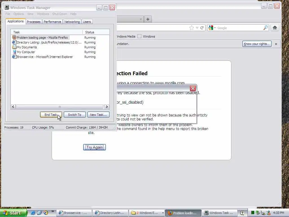Reload the page in Firefox

[x=202, y=28]
